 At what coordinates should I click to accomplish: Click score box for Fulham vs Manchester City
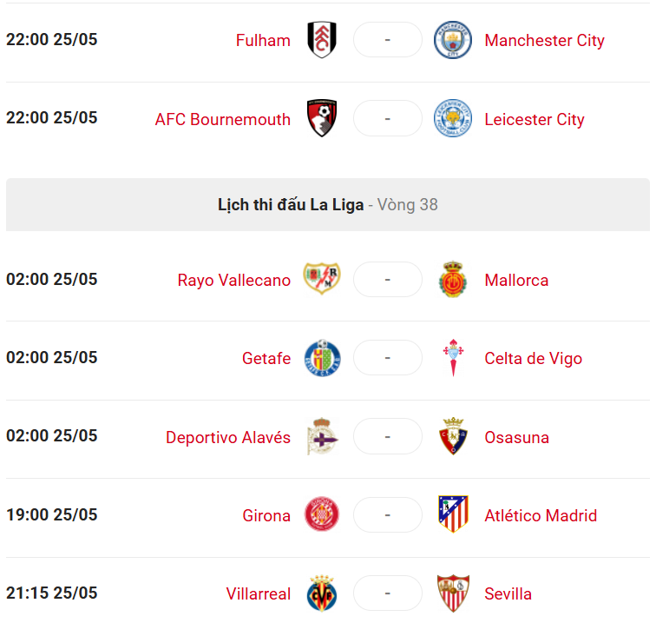[388, 40]
